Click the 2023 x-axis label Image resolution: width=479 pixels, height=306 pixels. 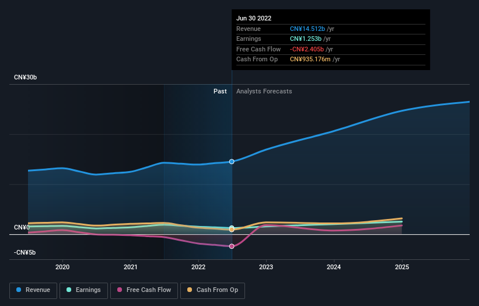(266, 267)
